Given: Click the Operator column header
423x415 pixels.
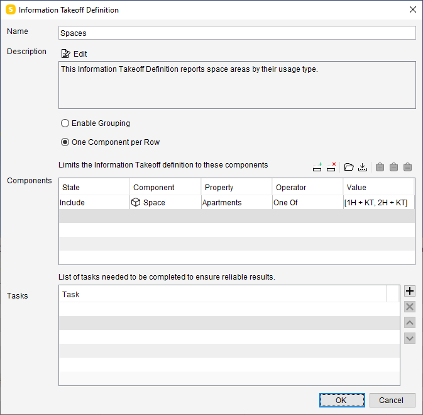Looking at the screenshot, I should coord(307,187).
